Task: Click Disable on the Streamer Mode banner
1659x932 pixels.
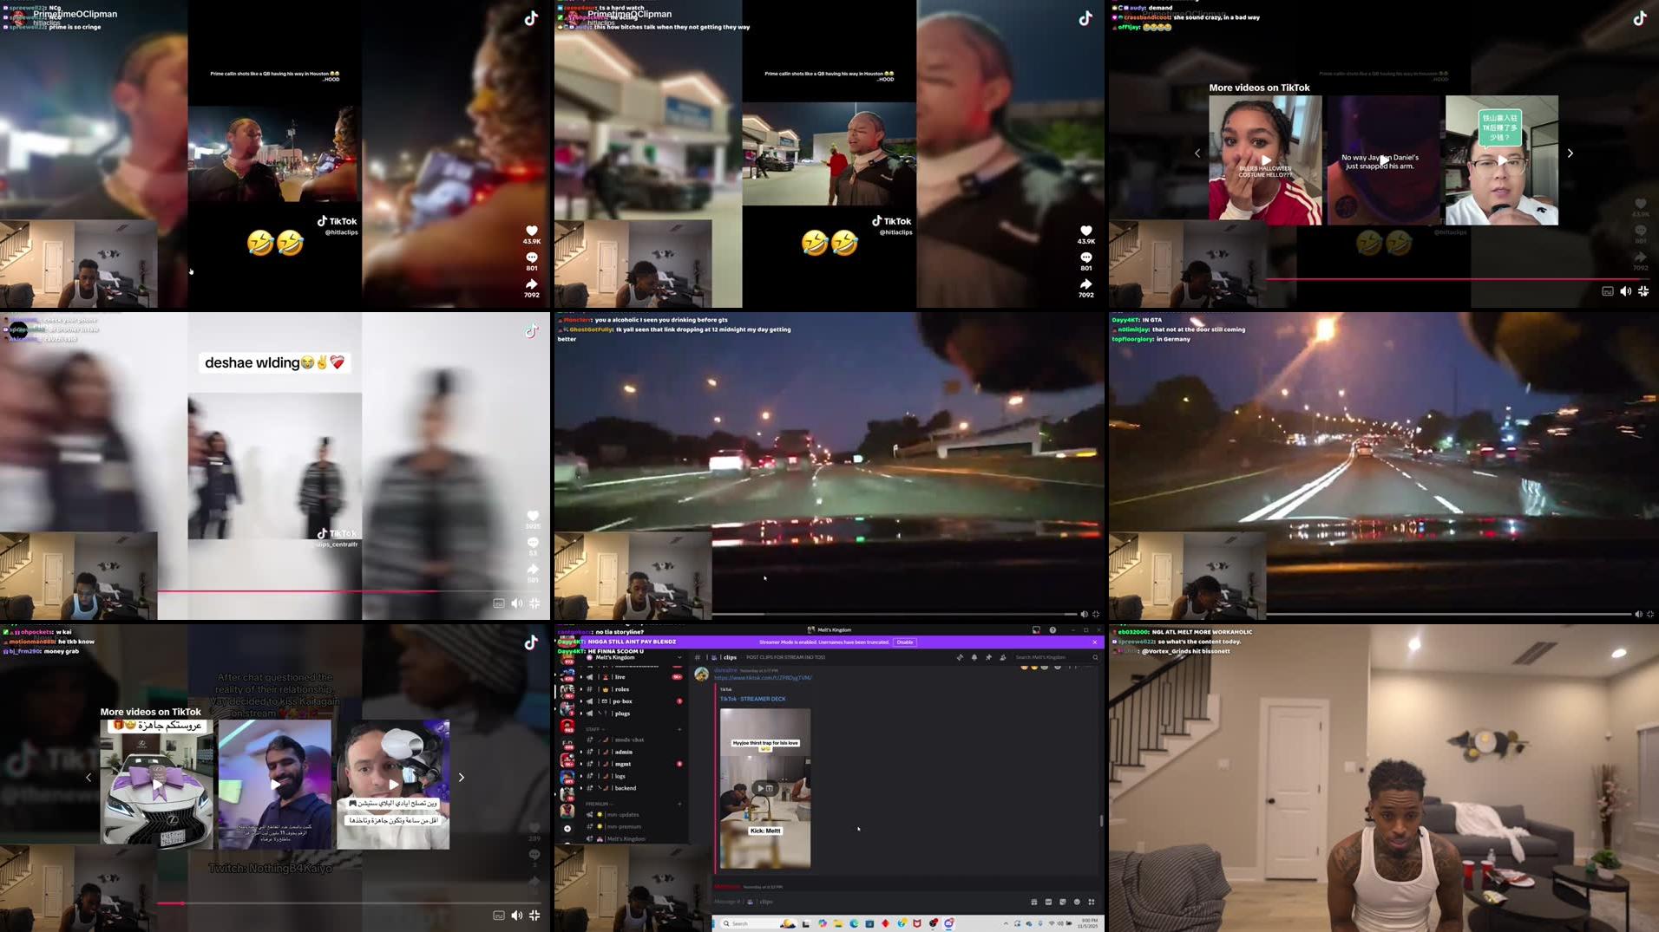Action: click(905, 642)
